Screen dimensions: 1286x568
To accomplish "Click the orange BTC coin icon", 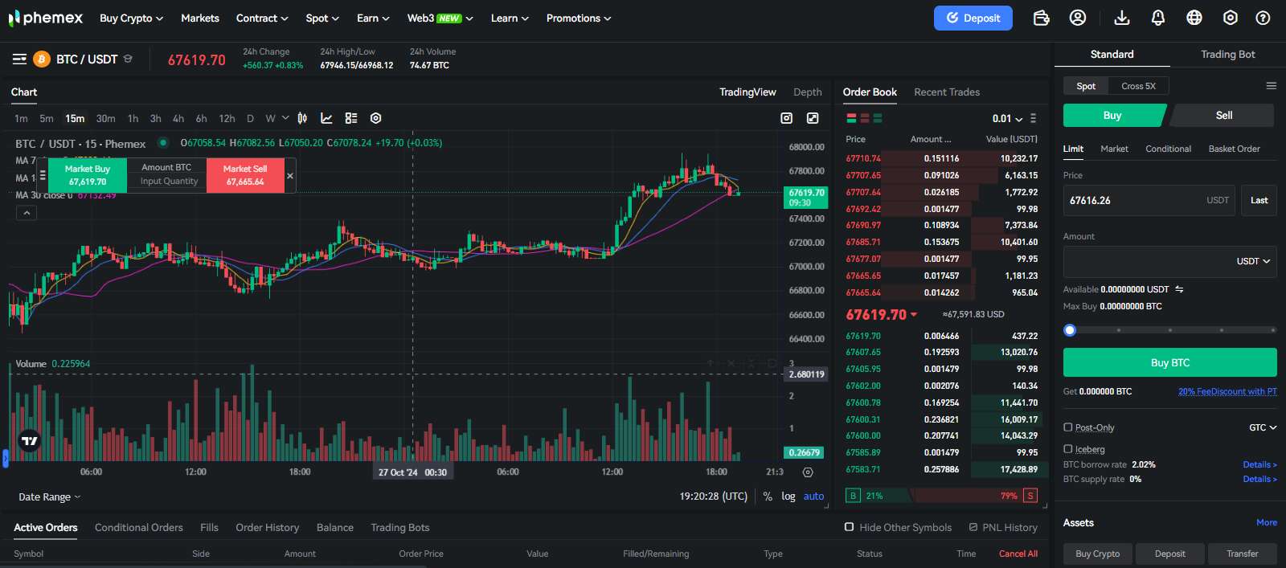I will (x=41, y=59).
